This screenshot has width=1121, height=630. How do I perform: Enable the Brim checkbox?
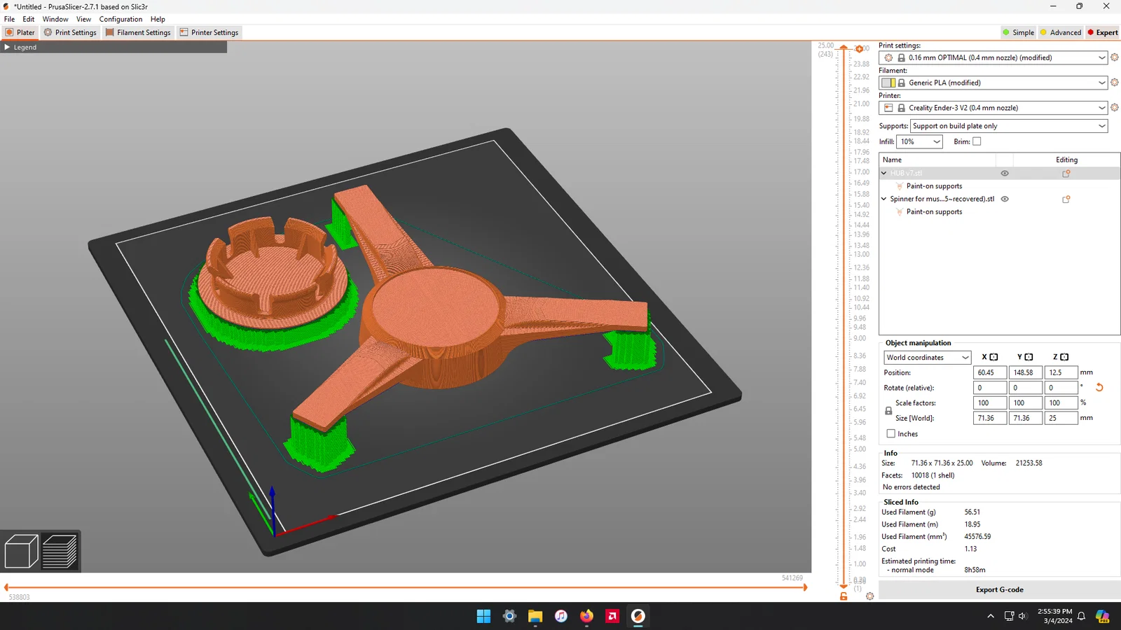point(977,141)
